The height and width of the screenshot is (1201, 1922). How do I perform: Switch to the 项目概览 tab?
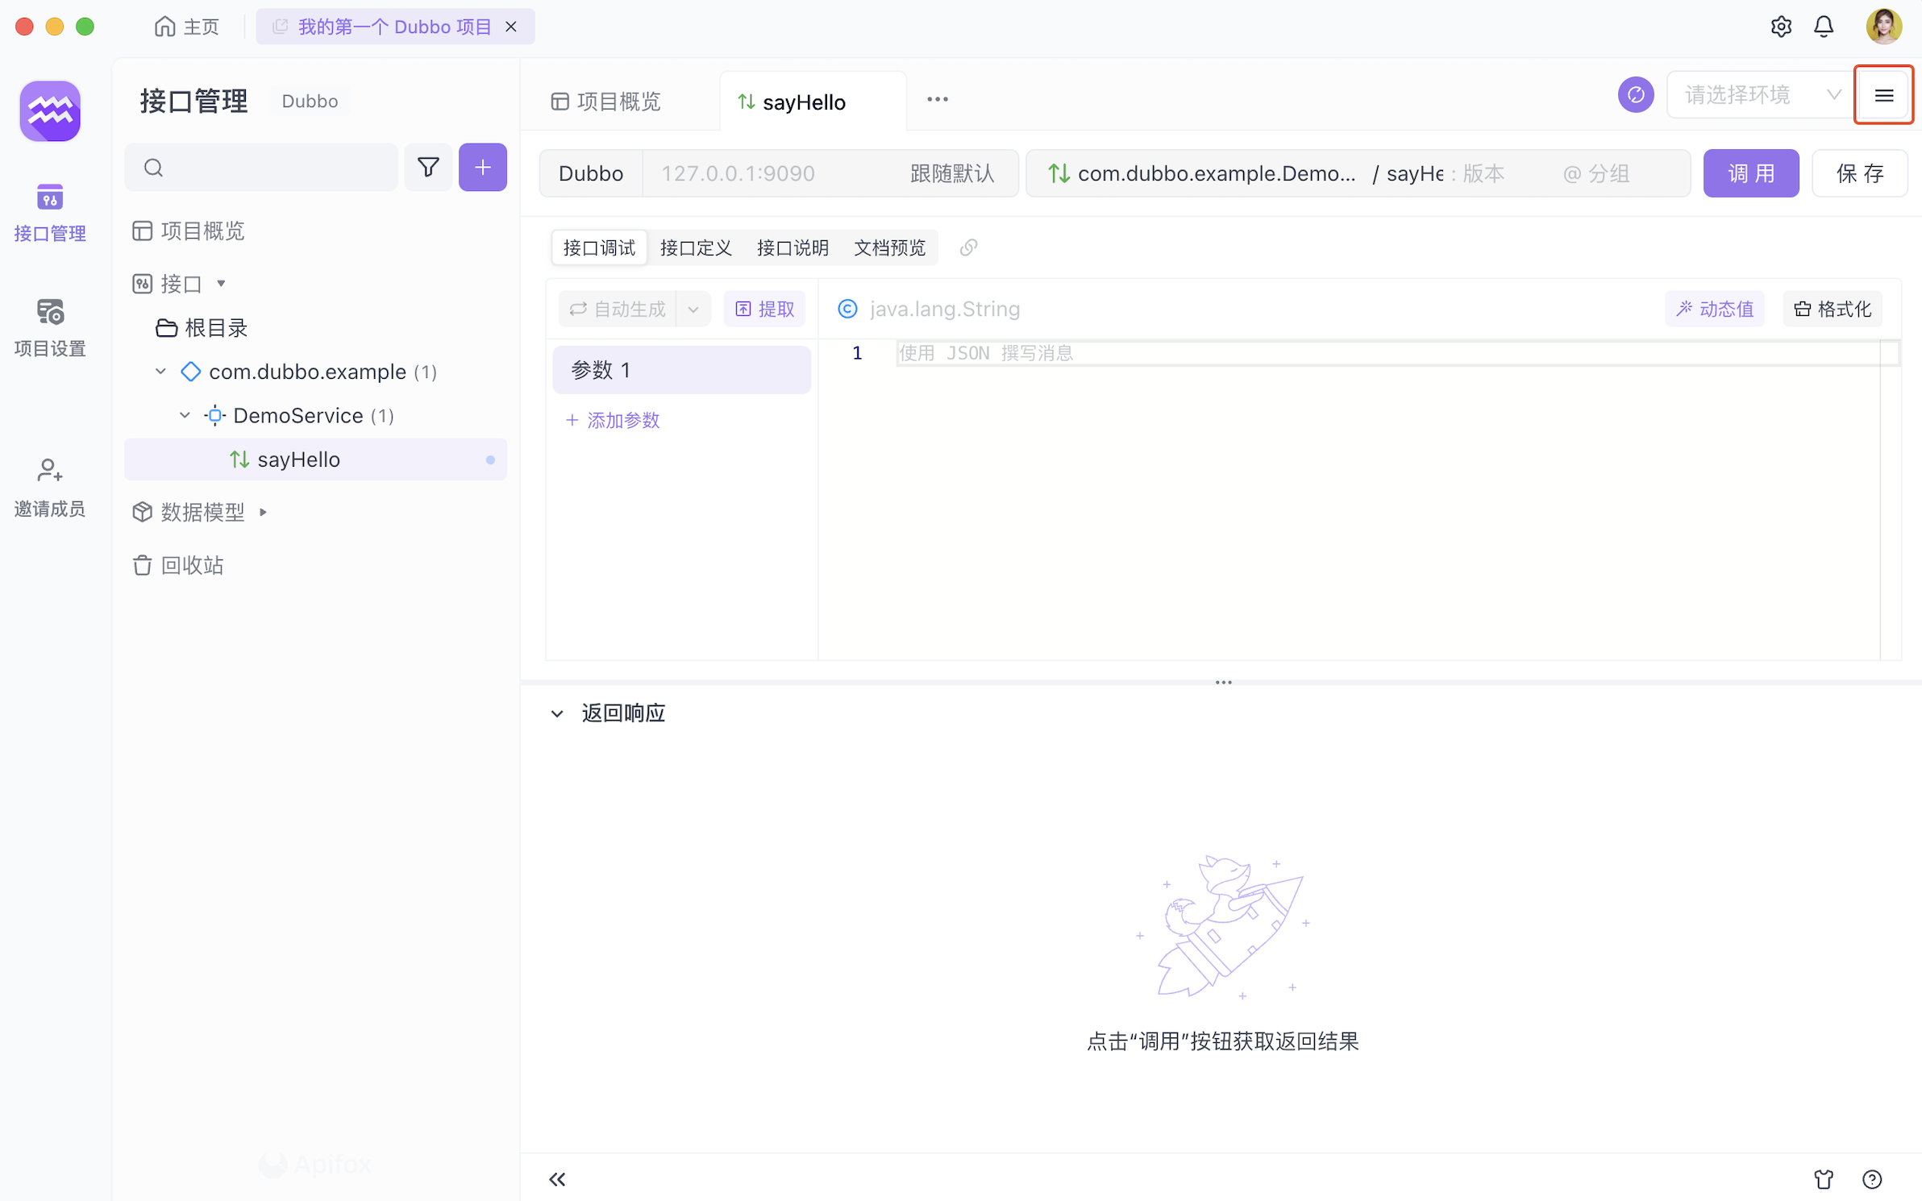606,102
